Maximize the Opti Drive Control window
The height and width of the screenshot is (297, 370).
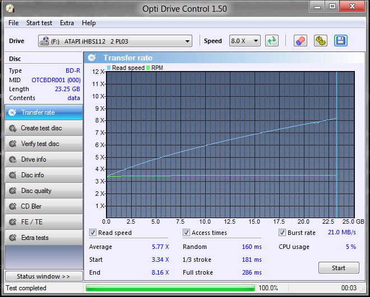tap(332, 7)
